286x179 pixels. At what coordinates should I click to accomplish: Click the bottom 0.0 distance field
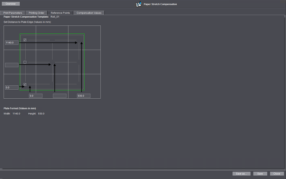coord(35,96)
